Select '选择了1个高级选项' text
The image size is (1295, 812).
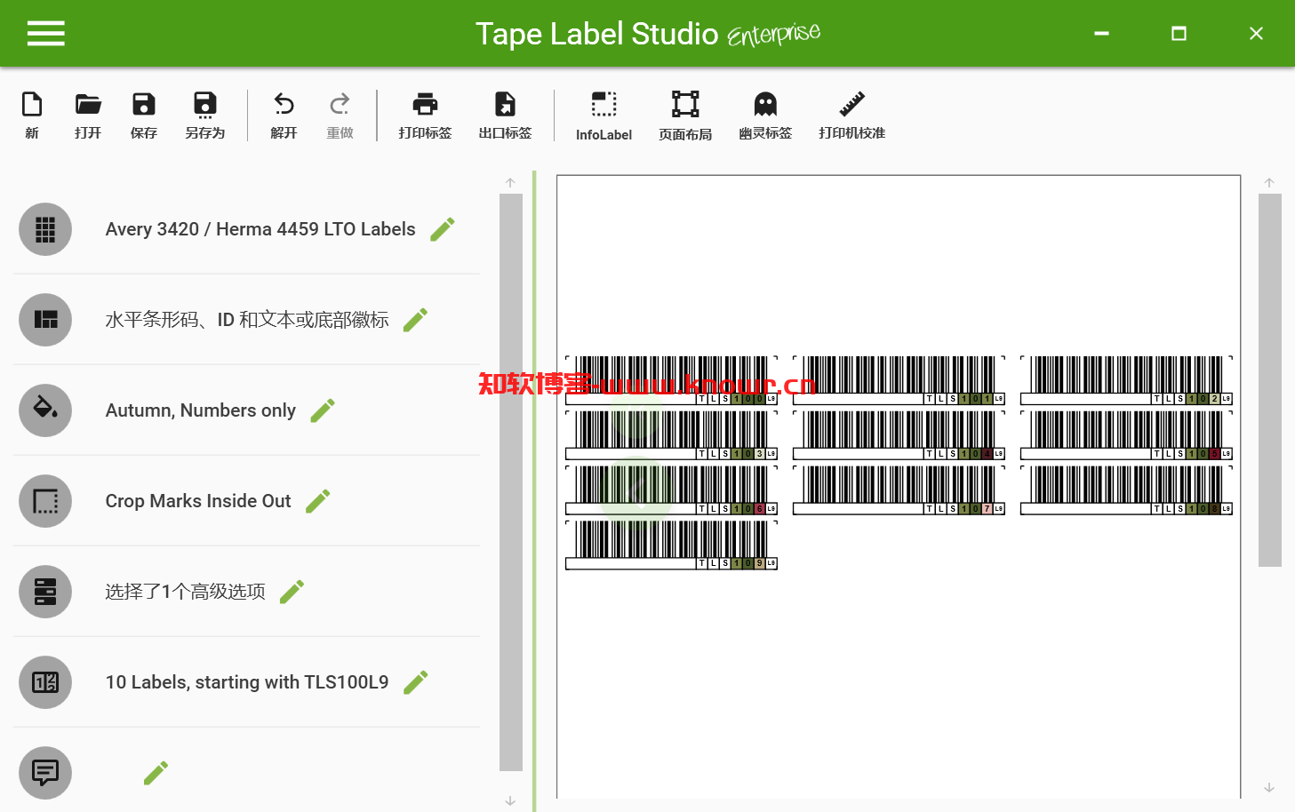[x=185, y=592]
